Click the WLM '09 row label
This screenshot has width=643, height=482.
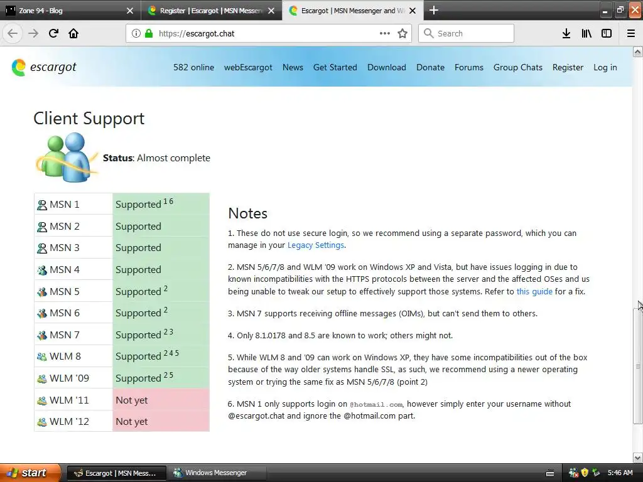69,378
